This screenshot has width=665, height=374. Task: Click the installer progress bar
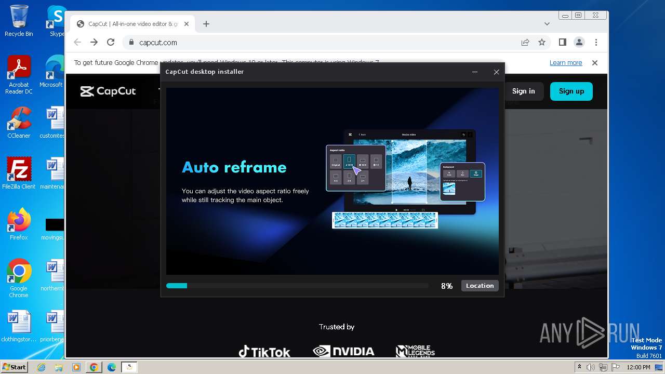[x=297, y=286]
